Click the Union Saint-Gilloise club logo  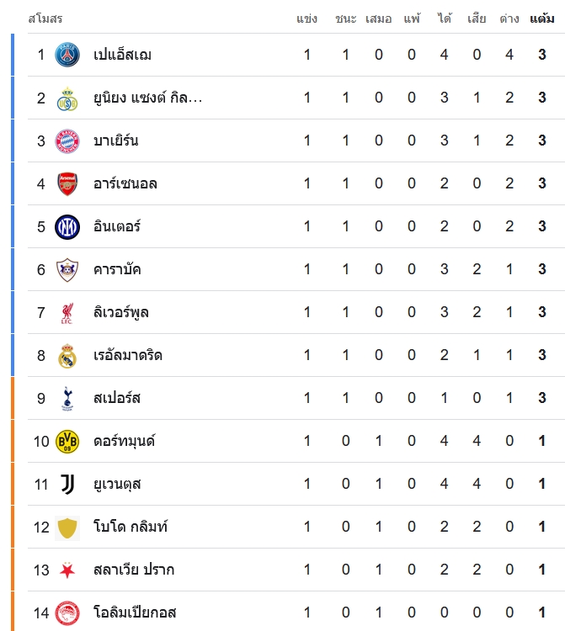tap(67, 98)
